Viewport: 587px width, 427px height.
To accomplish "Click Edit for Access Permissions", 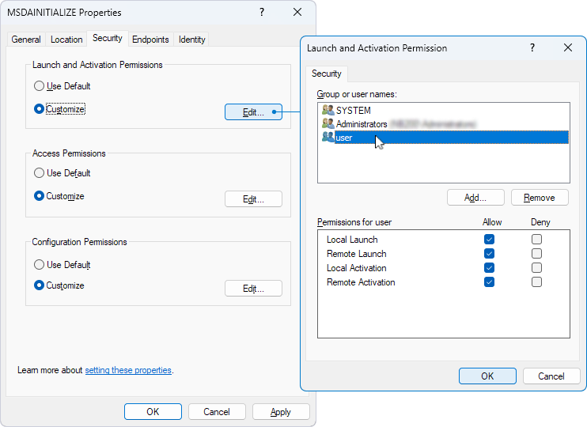I will 253,198.
